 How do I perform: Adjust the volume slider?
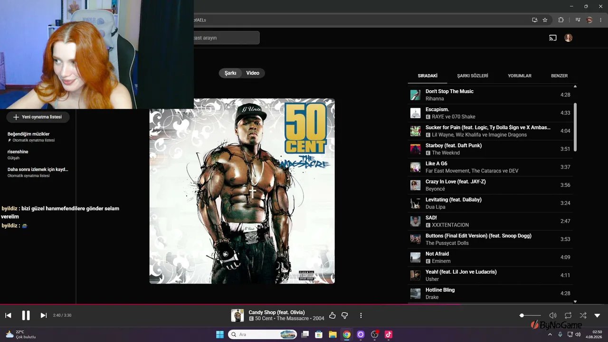pyautogui.click(x=530, y=315)
